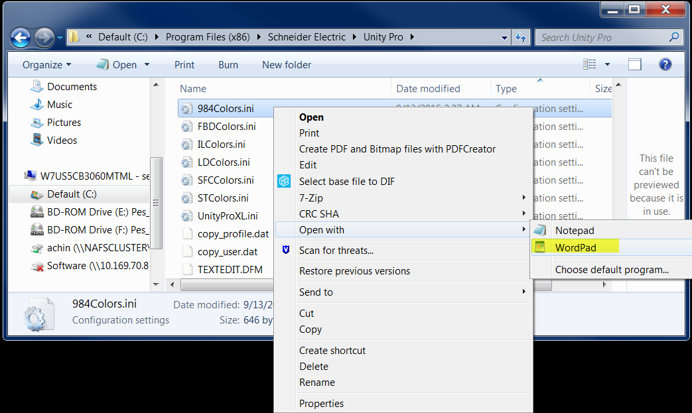Click the New folder button
This screenshot has width=692, height=413.
pyautogui.click(x=287, y=65)
